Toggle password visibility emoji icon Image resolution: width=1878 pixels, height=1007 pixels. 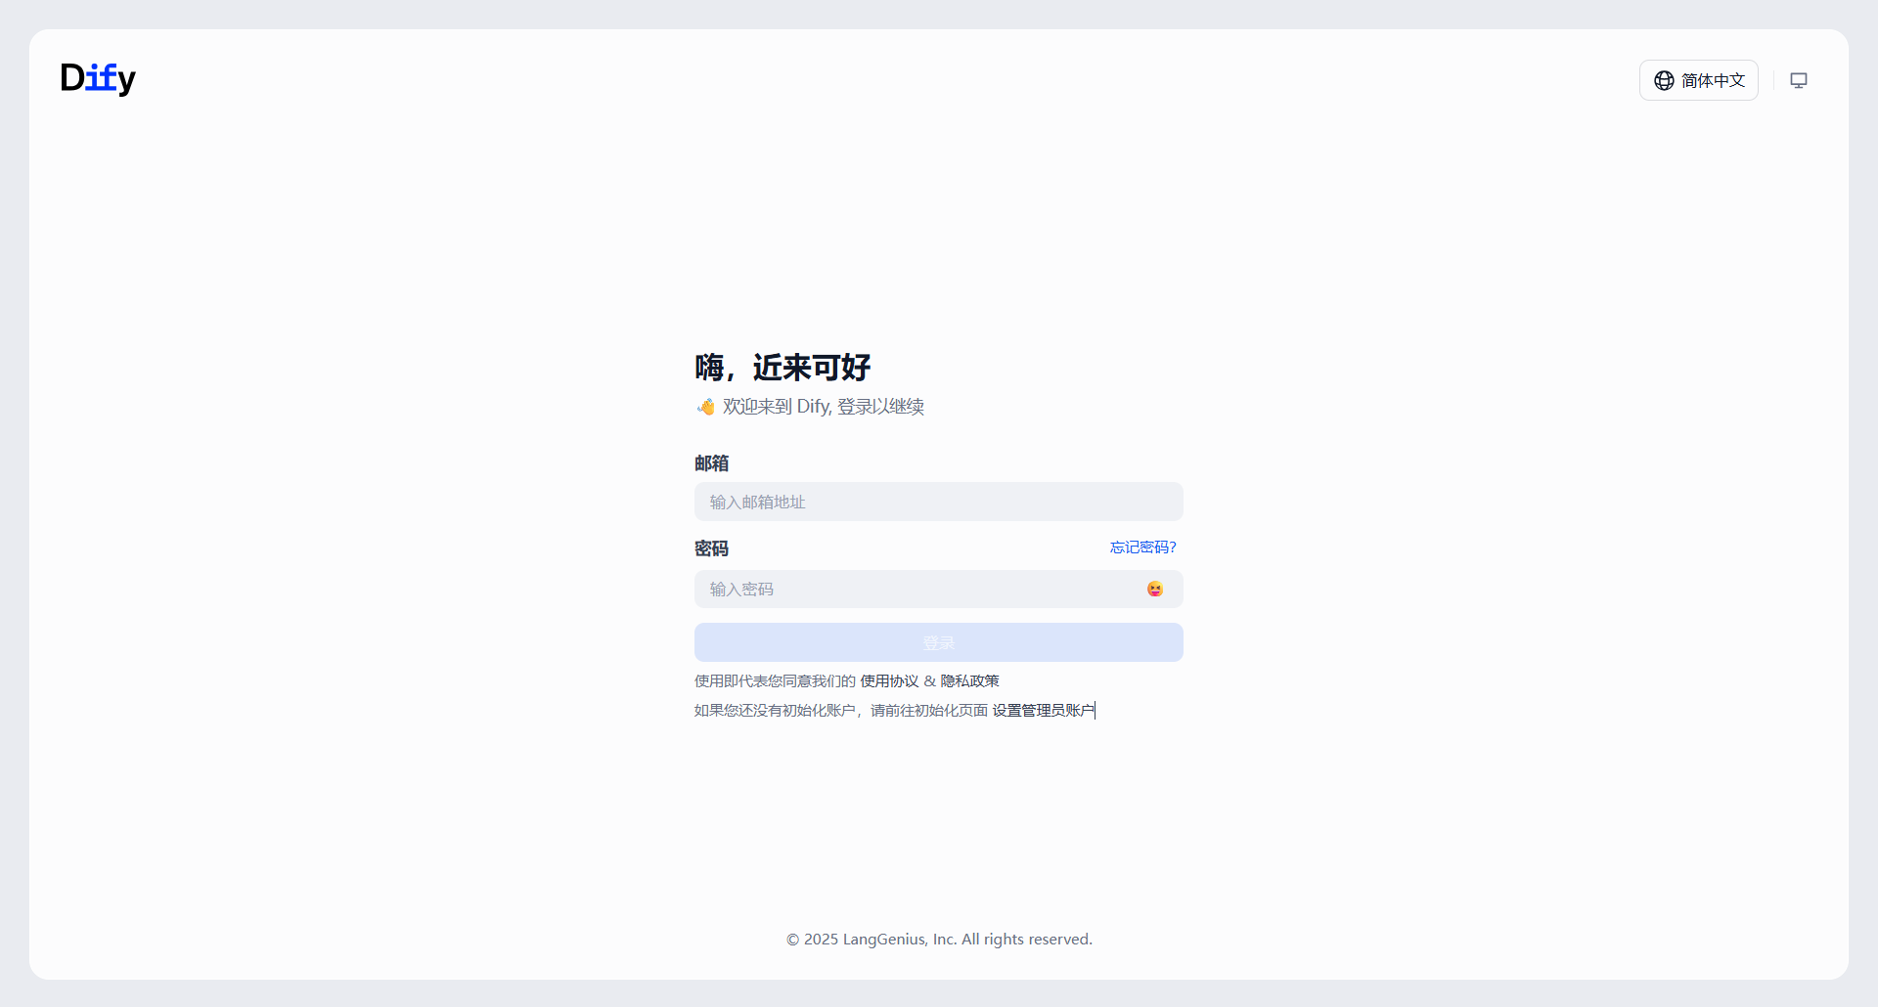(1155, 589)
